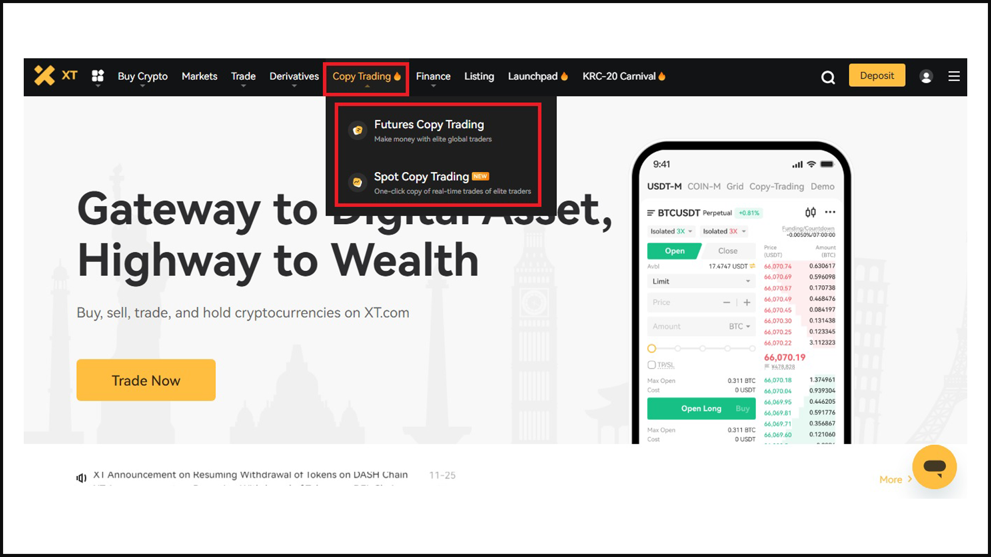Expand the Trade menu dropdown
The width and height of the screenshot is (991, 557).
coord(243,76)
